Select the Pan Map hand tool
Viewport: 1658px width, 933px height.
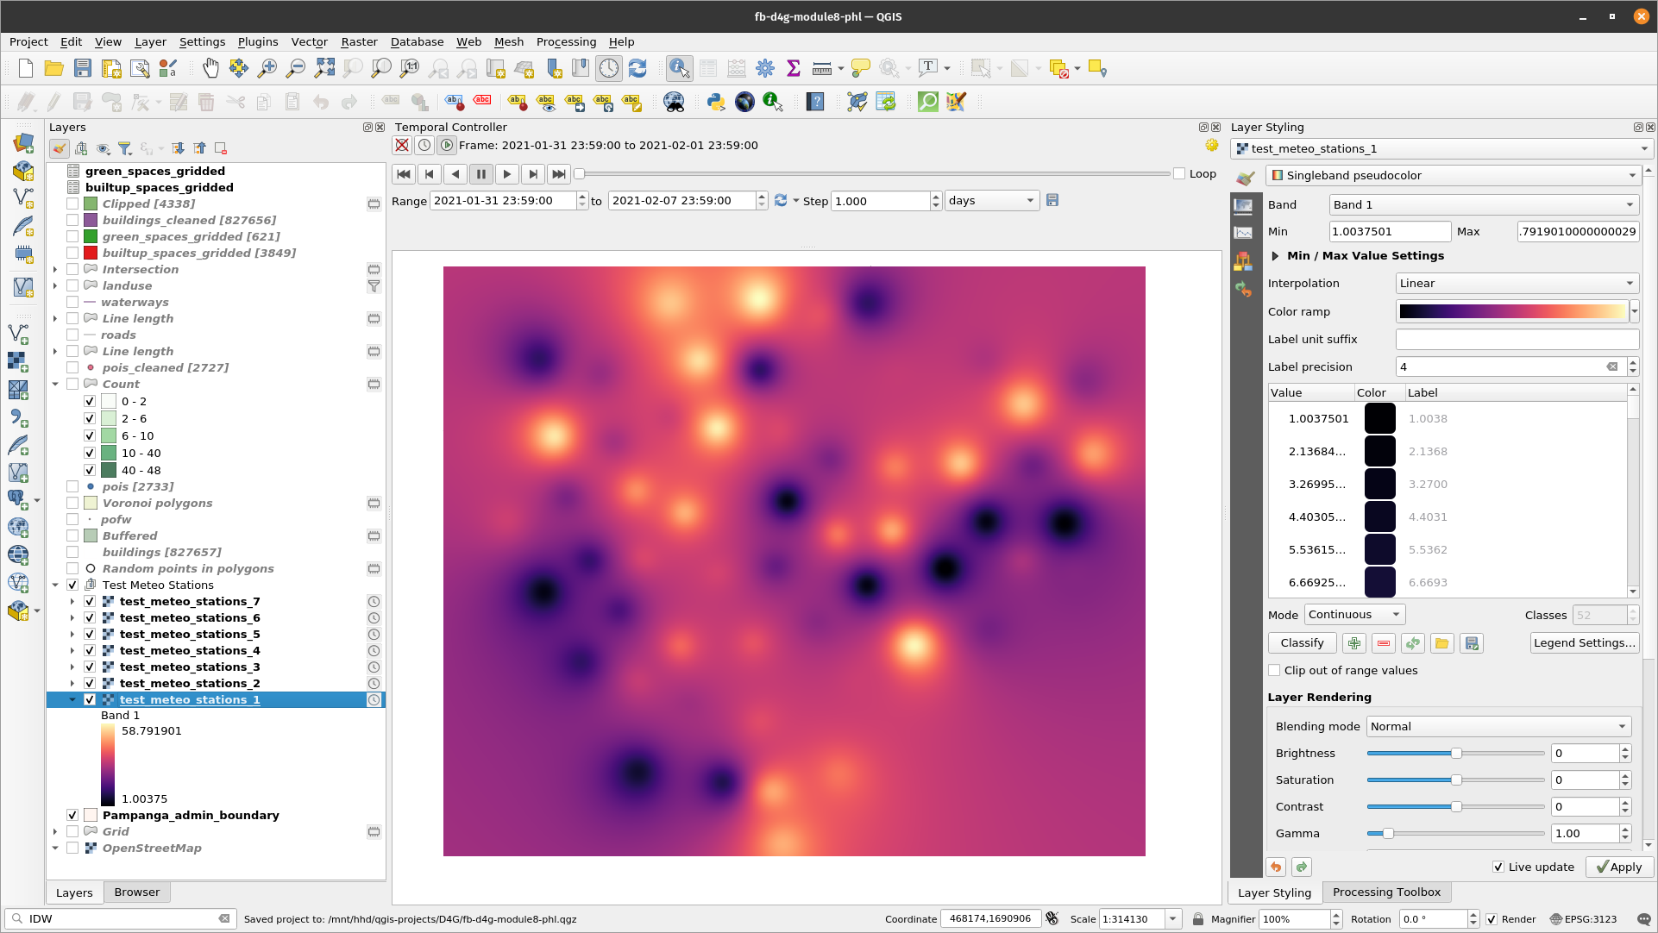(210, 69)
